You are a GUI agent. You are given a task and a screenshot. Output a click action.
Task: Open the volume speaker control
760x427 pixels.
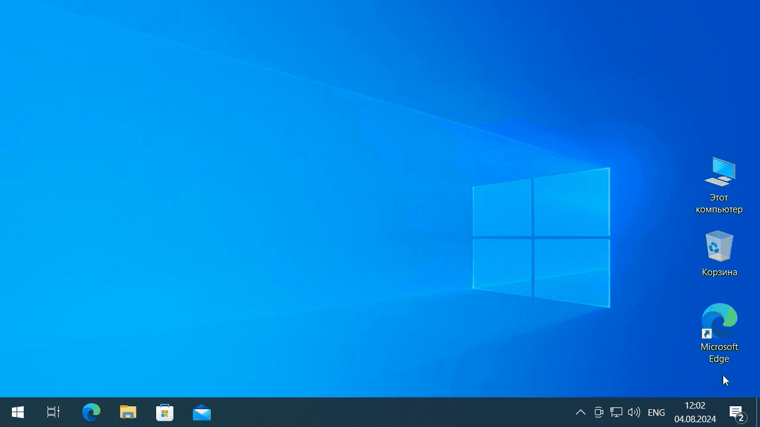[x=634, y=412]
